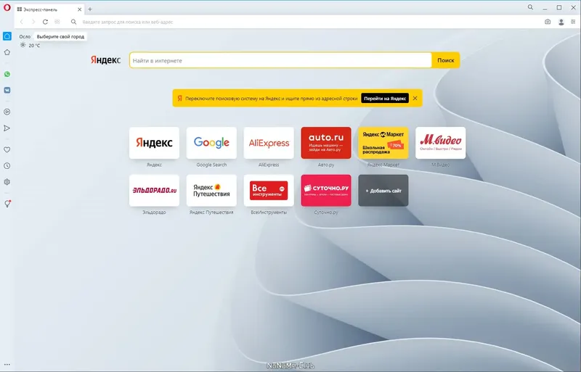This screenshot has width=581, height=372.
Task: Open Settings gear icon in sidebar
Action: point(7,182)
